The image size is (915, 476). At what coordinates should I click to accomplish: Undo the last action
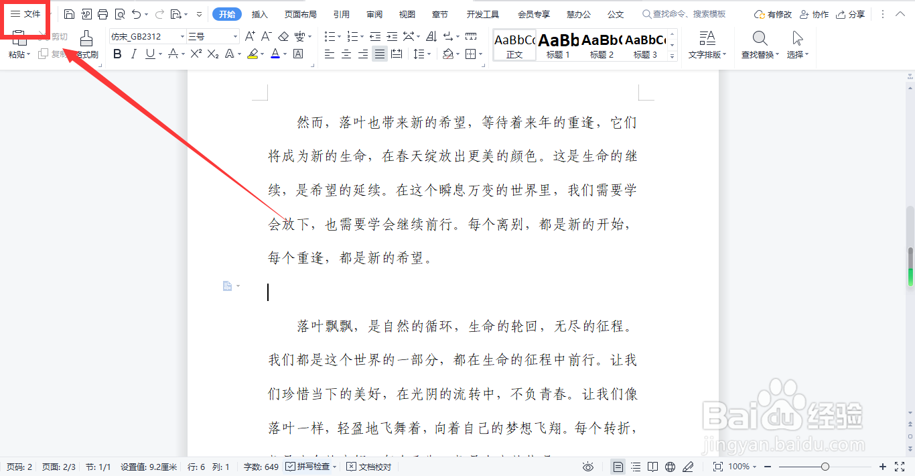coord(137,14)
